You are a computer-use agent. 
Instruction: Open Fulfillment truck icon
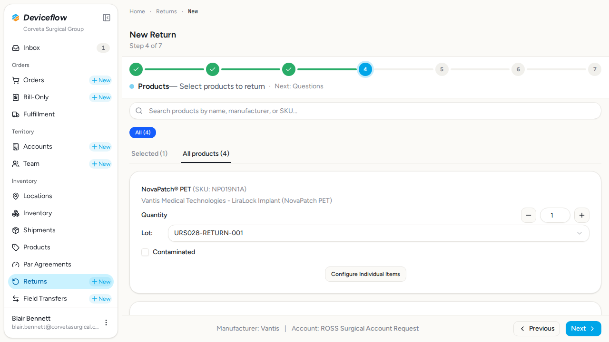[x=16, y=114]
